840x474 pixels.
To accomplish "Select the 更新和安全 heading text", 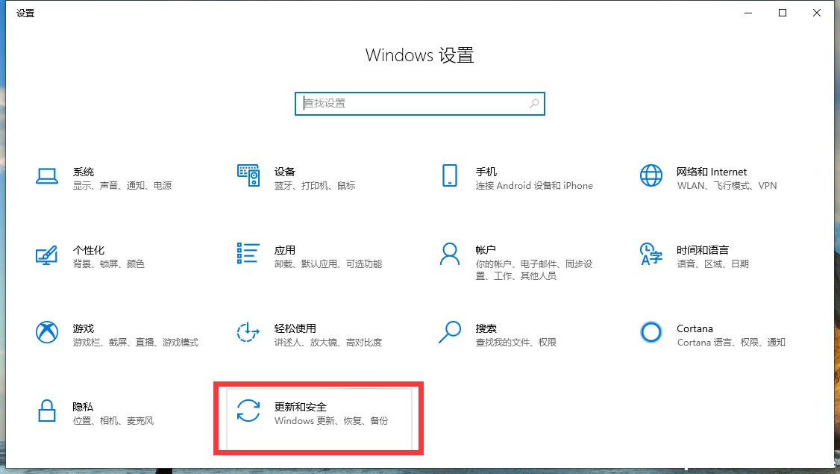I will 301,406.
